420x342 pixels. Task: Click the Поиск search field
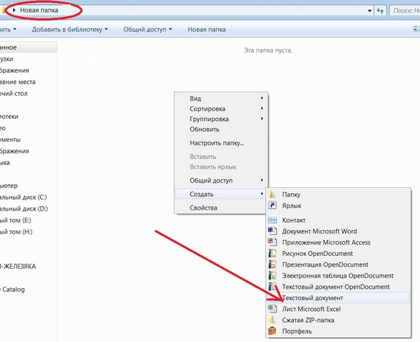(x=406, y=11)
